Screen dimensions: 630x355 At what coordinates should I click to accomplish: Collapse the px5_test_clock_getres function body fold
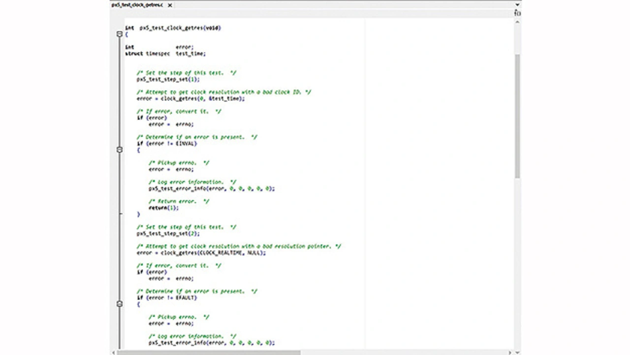coord(119,34)
